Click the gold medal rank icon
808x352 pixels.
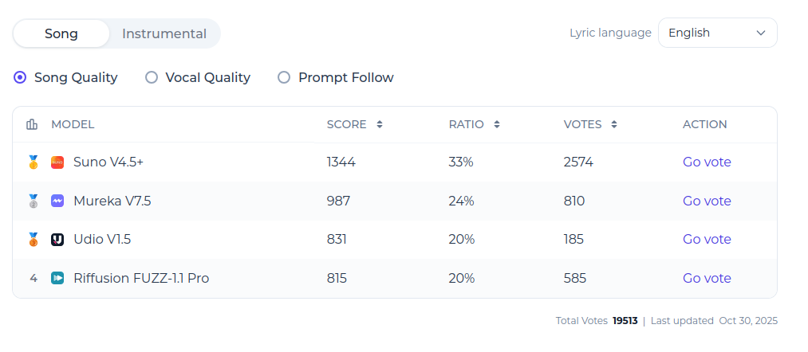click(33, 162)
